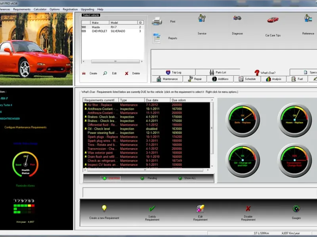Open Reports via its document icon
Screen dimensions: 317x237
(x=157, y=38)
